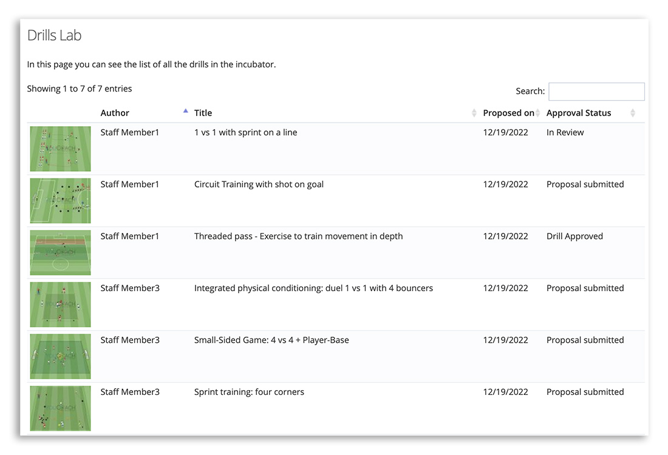Click Staff Member3 author of Integrated physical conditioning
The image size is (668, 455).
[130, 288]
